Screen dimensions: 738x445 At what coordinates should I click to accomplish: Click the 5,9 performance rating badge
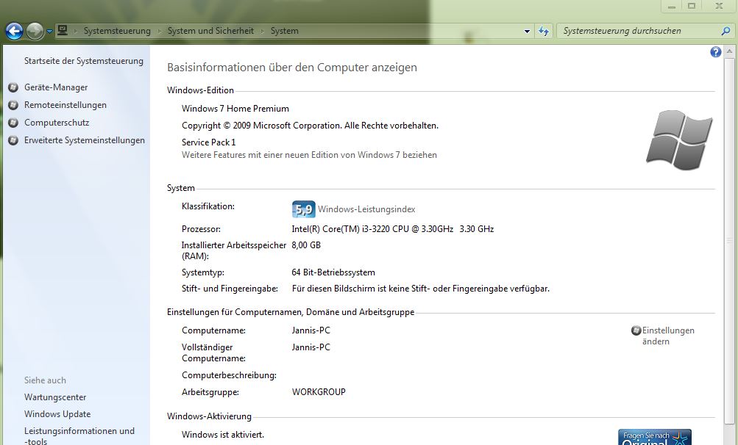click(304, 209)
